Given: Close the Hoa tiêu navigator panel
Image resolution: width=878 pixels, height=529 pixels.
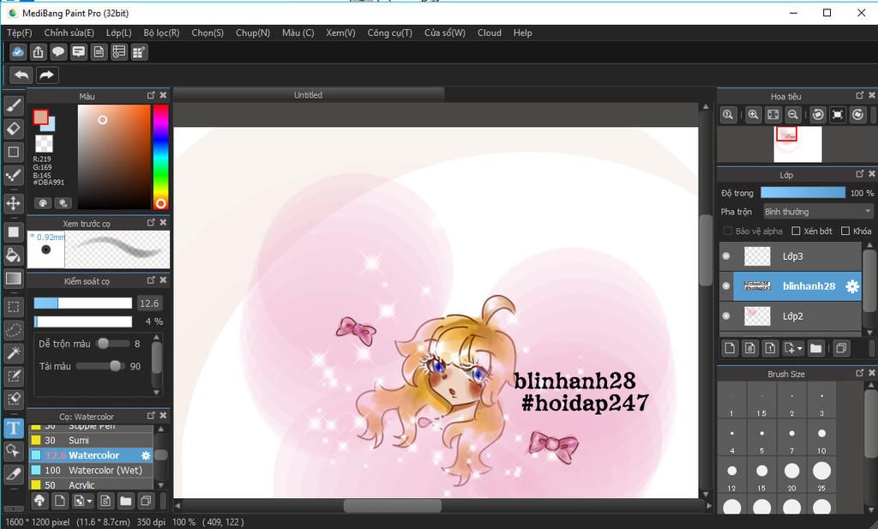Looking at the screenshot, I should click(x=872, y=95).
